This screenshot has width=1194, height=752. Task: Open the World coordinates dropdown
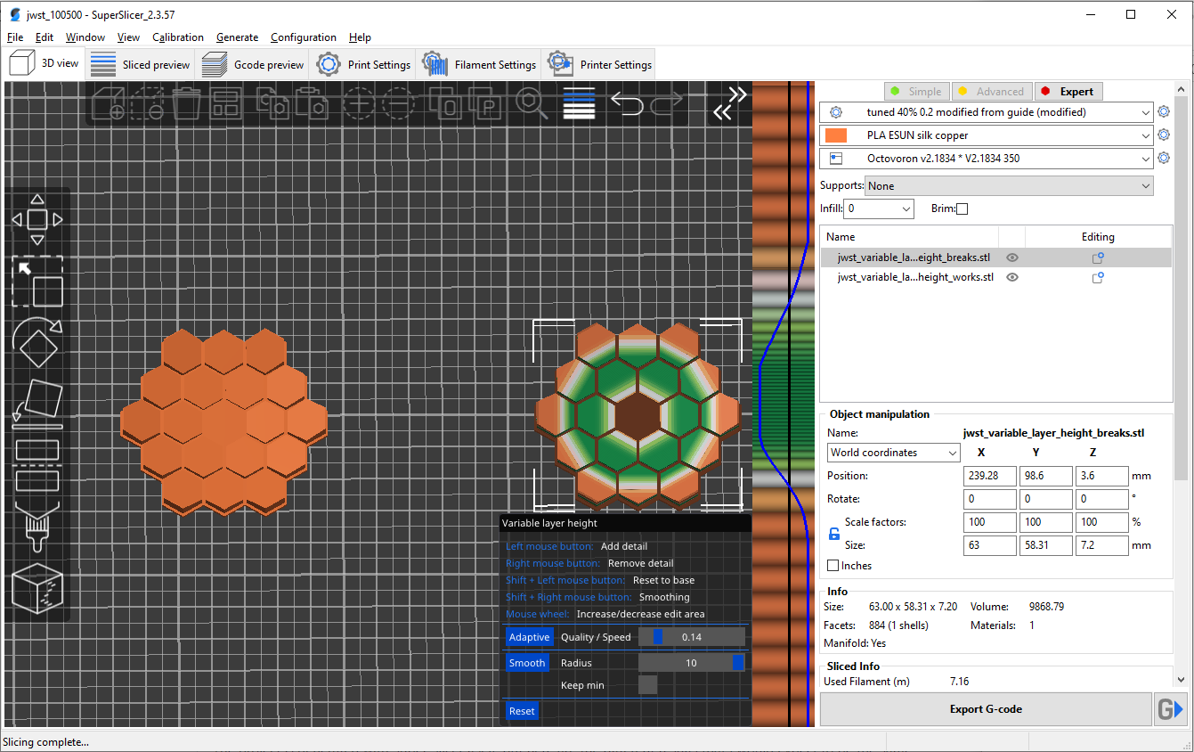click(894, 453)
